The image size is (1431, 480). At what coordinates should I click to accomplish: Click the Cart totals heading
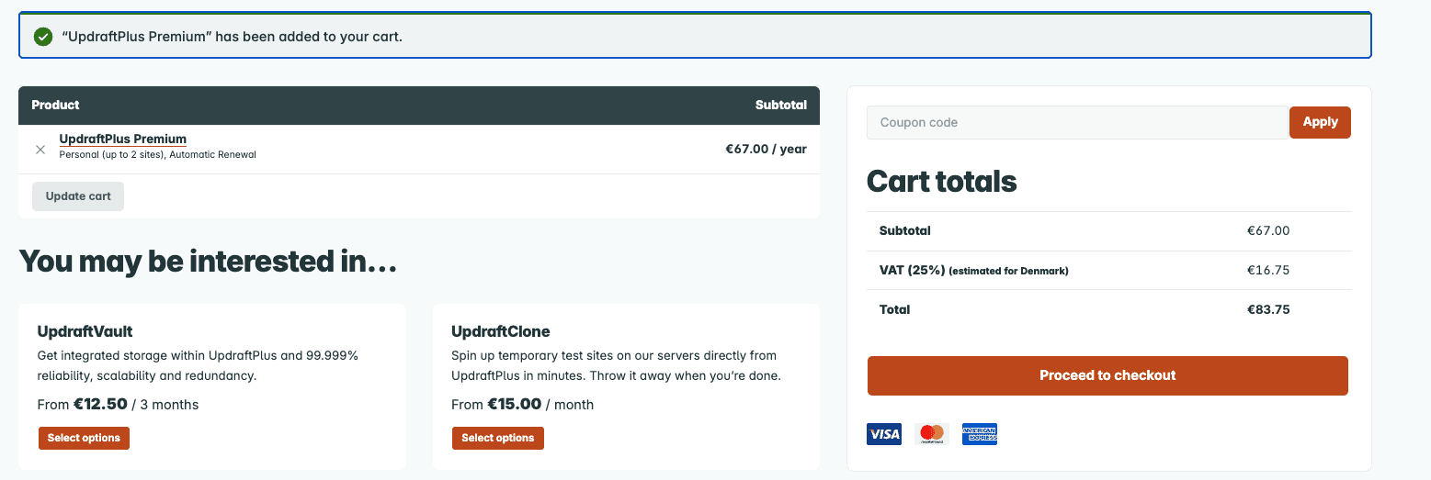click(942, 182)
